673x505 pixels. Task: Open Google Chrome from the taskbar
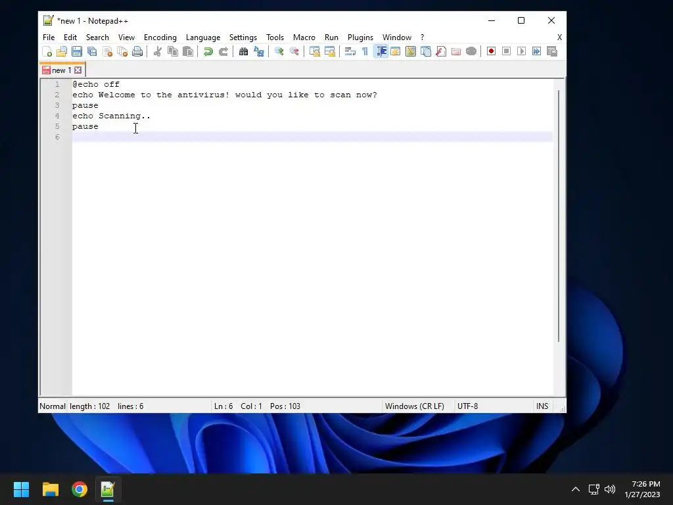(x=80, y=489)
